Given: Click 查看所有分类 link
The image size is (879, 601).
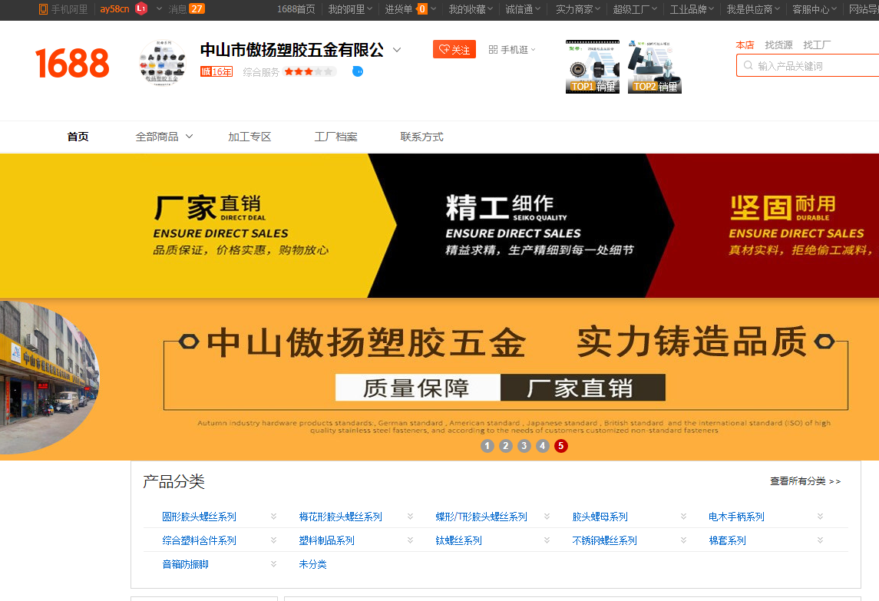Looking at the screenshot, I should click(x=805, y=481).
